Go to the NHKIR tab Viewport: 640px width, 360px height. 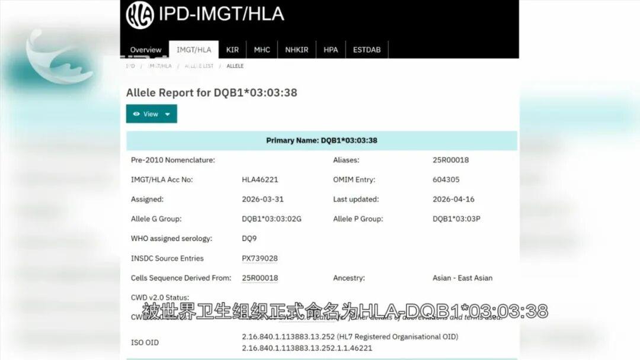pyautogui.click(x=297, y=50)
